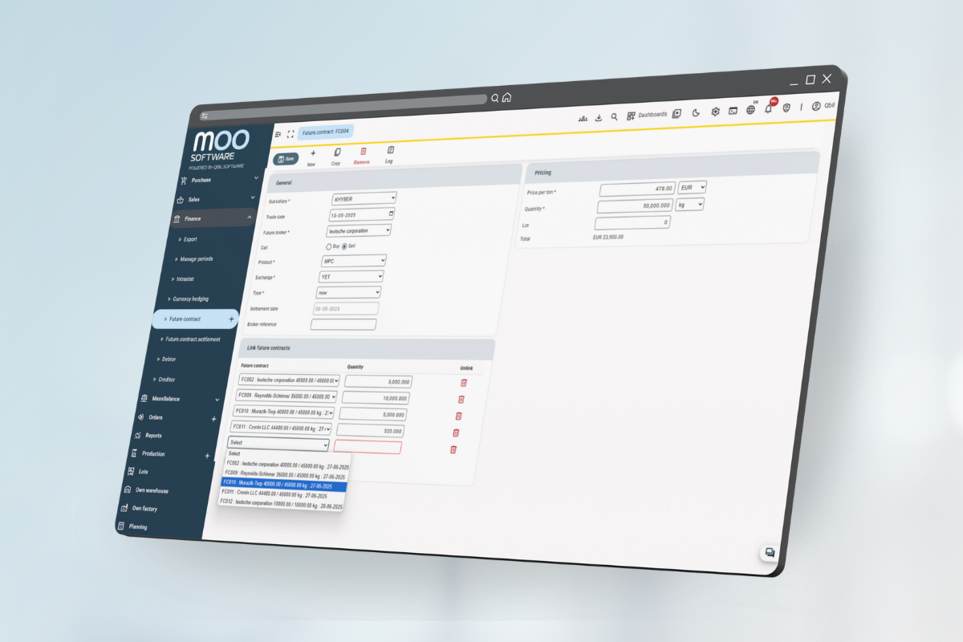Unlink the FC009 Reynolds-Schinner row

click(461, 399)
